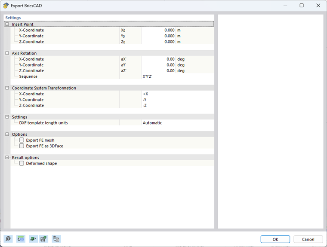Click the save settings as default icon

43,239
